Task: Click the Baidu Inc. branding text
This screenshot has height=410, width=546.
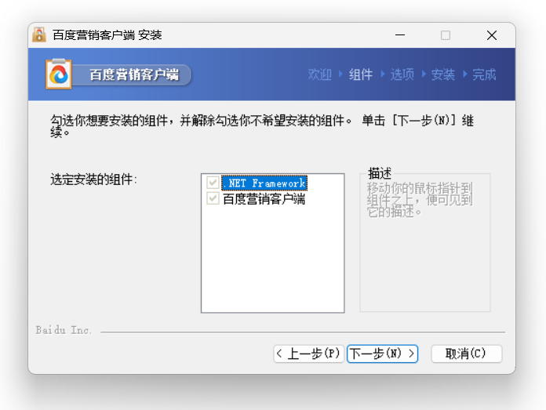Action: point(64,330)
